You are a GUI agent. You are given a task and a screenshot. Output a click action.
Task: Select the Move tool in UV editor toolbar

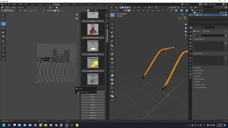[x=3, y=24]
